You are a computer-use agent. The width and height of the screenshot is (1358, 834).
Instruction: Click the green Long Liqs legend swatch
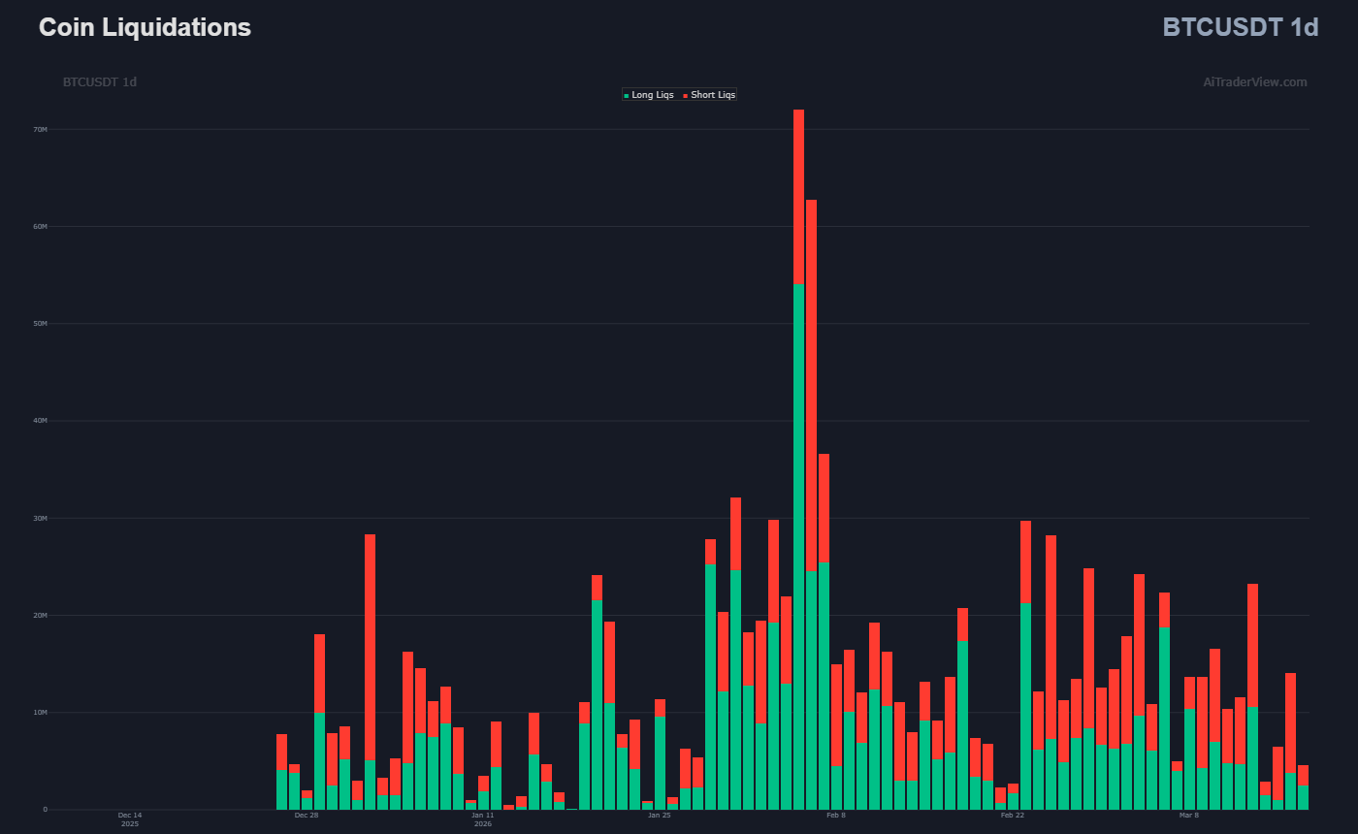(627, 95)
